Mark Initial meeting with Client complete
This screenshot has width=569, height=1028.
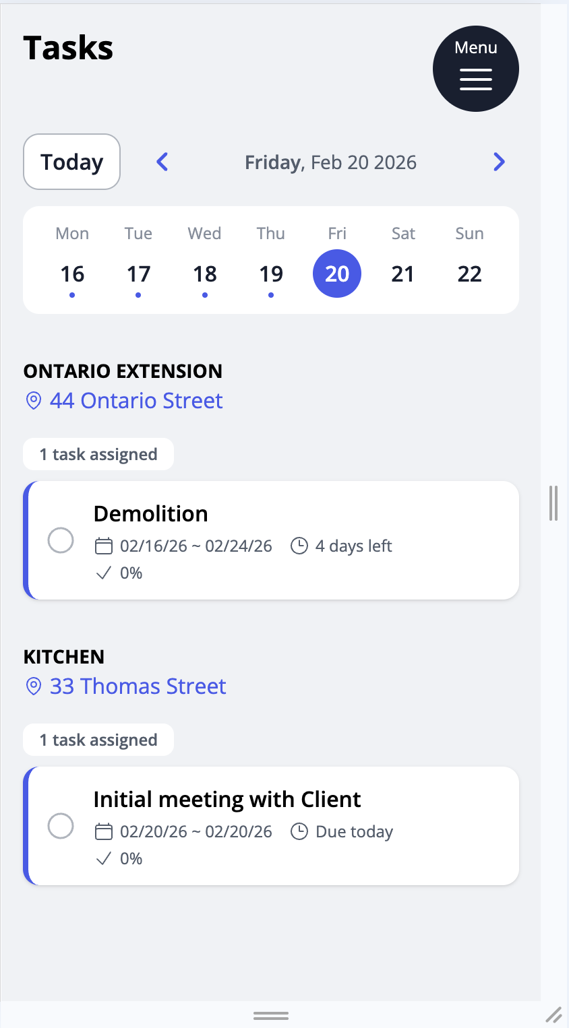click(61, 826)
